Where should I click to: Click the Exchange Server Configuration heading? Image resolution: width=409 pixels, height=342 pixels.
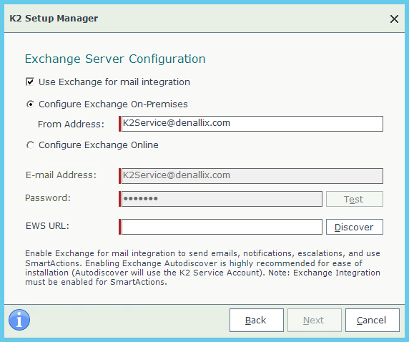[x=115, y=59]
